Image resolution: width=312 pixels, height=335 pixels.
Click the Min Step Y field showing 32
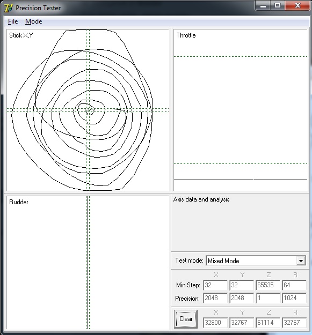(242, 285)
